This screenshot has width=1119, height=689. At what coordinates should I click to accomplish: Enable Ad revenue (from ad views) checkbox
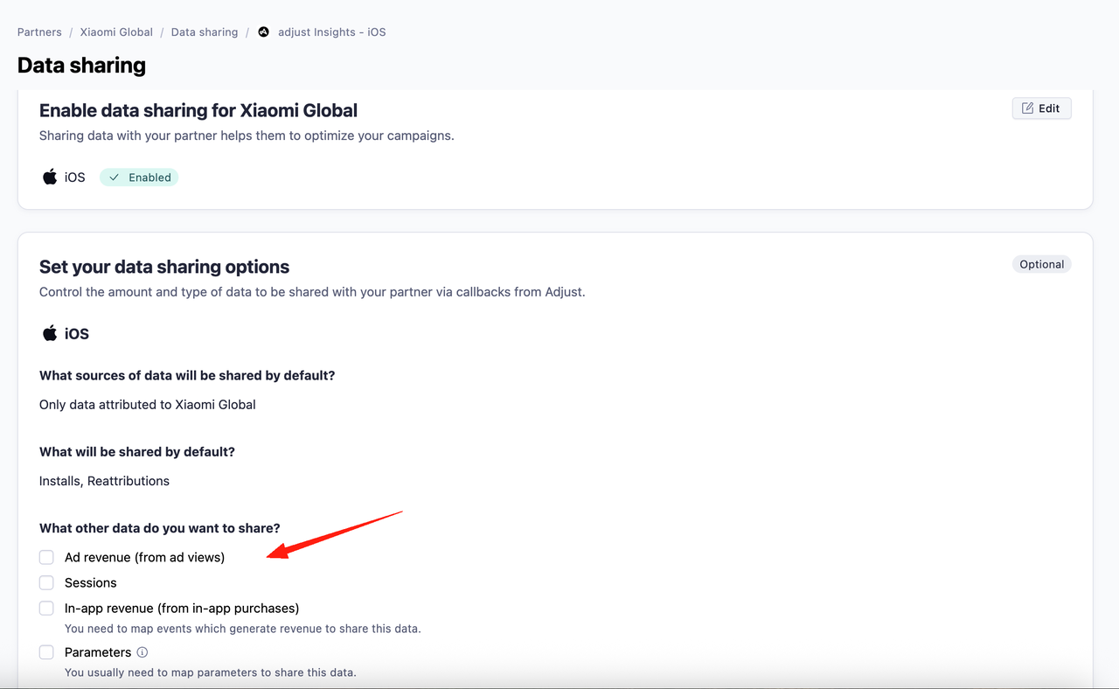click(46, 558)
